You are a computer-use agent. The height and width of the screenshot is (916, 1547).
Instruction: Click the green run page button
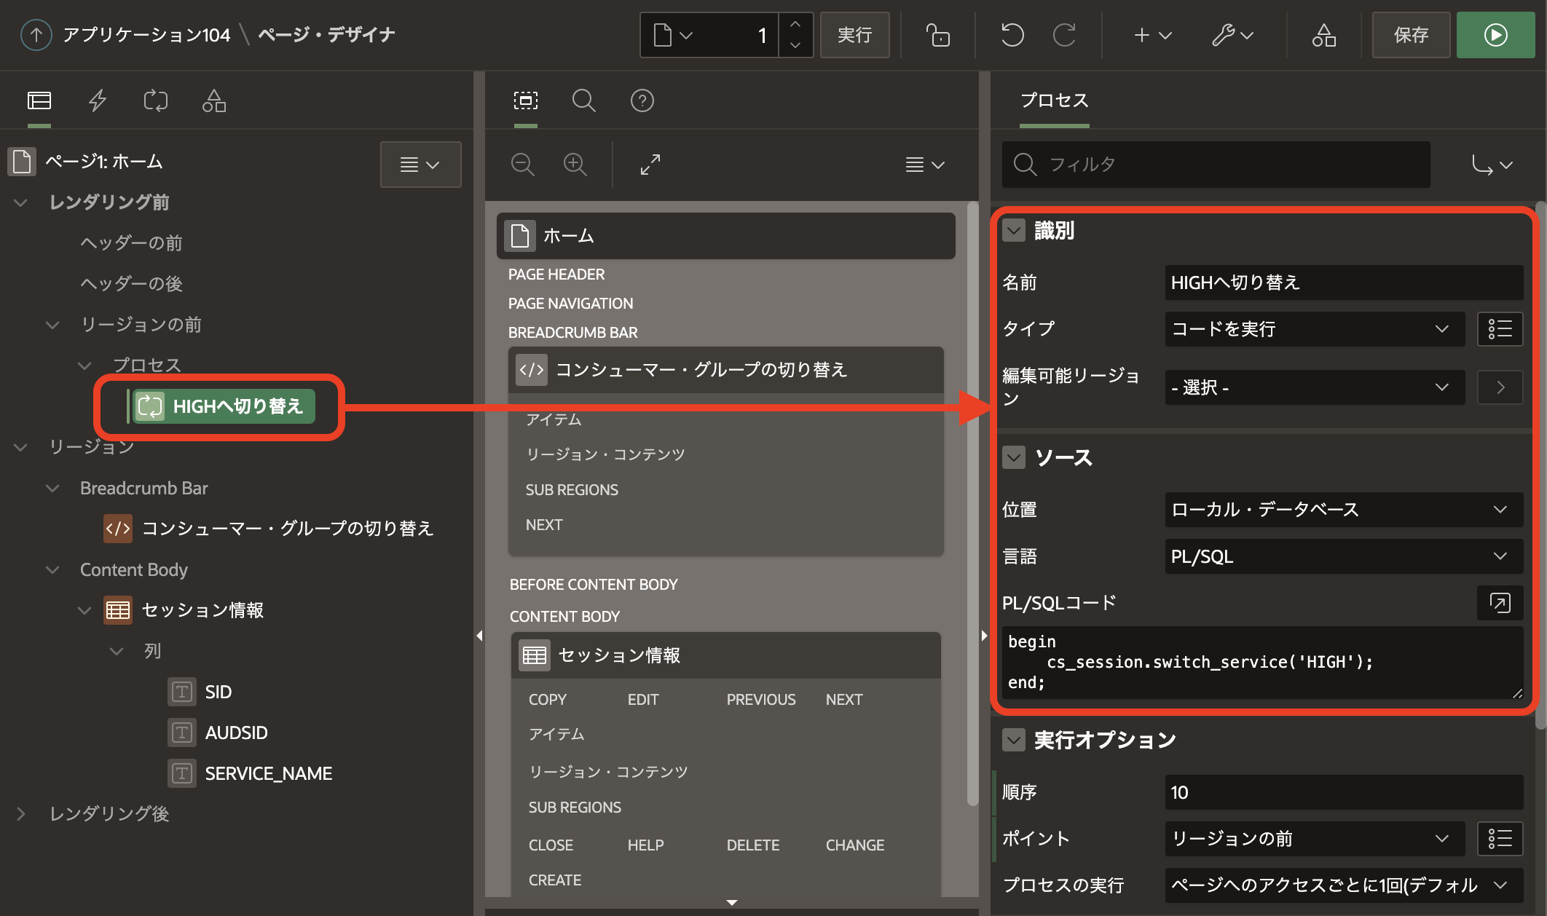[x=1495, y=34]
